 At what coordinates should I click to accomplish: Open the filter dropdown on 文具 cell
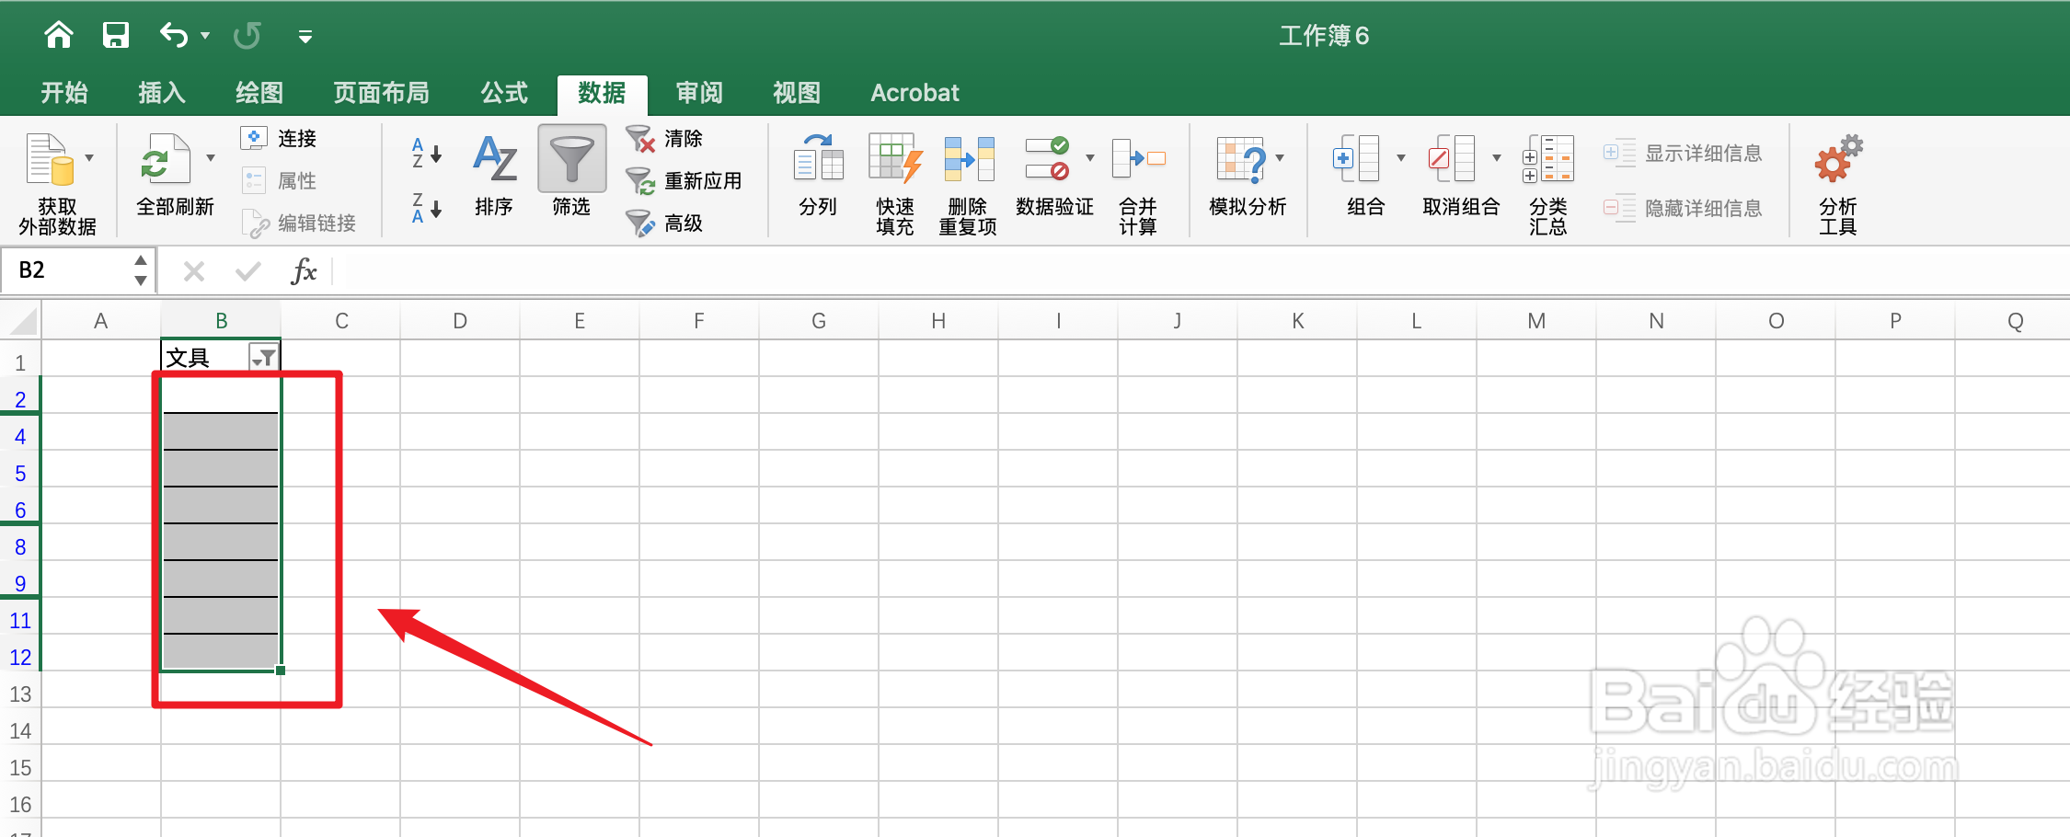(x=264, y=357)
